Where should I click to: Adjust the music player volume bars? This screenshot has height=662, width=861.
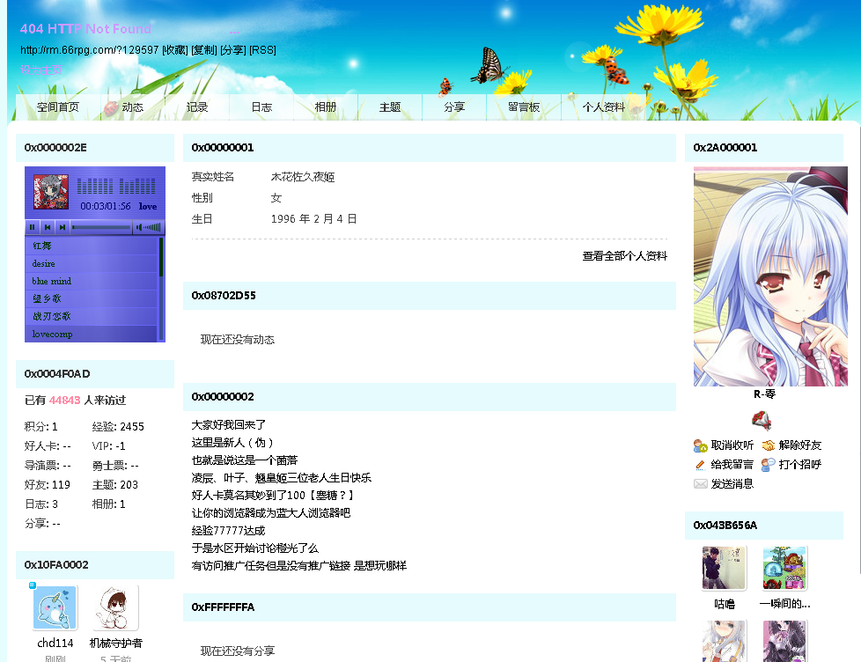click(x=152, y=227)
